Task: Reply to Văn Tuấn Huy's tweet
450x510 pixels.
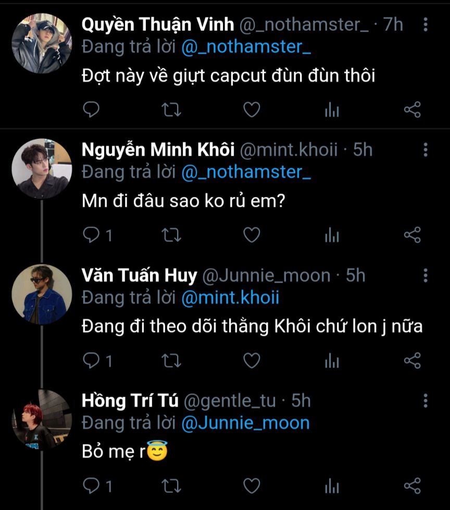Action: 91,361
